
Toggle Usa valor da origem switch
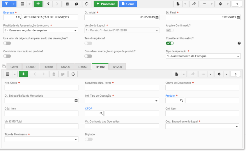[x=7, y=43]
